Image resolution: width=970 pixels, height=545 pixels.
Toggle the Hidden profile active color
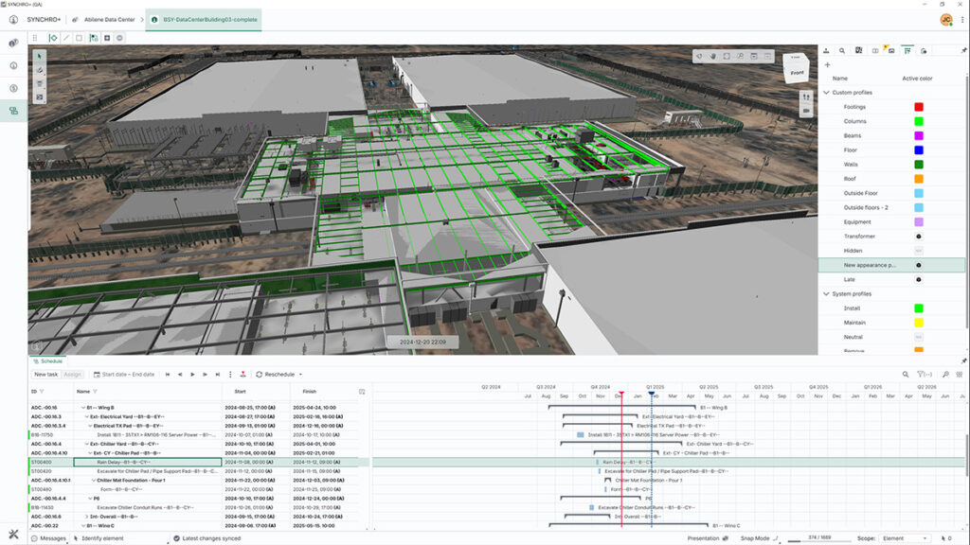pyautogui.click(x=918, y=250)
